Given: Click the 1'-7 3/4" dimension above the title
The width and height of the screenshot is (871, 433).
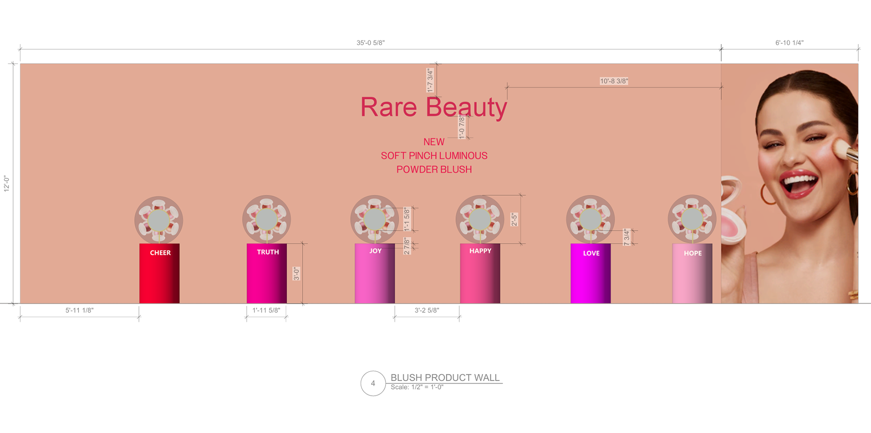Looking at the screenshot, I should coord(430,80).
